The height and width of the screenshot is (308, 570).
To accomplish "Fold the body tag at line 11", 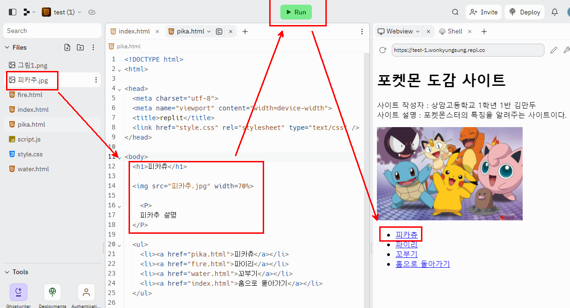I will coord(119,157).
